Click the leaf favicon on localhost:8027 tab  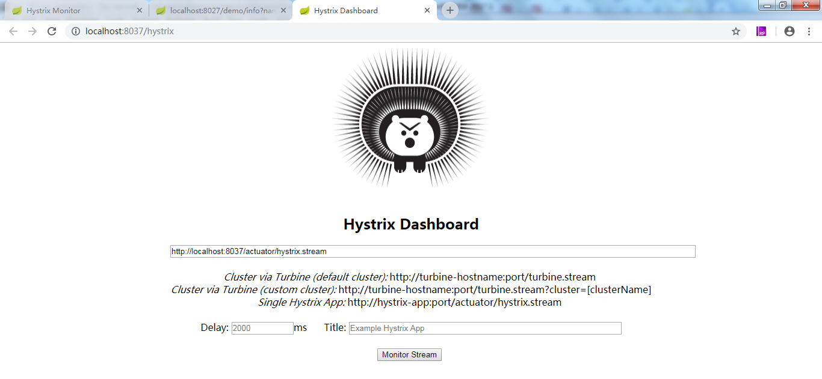(161, 11)
